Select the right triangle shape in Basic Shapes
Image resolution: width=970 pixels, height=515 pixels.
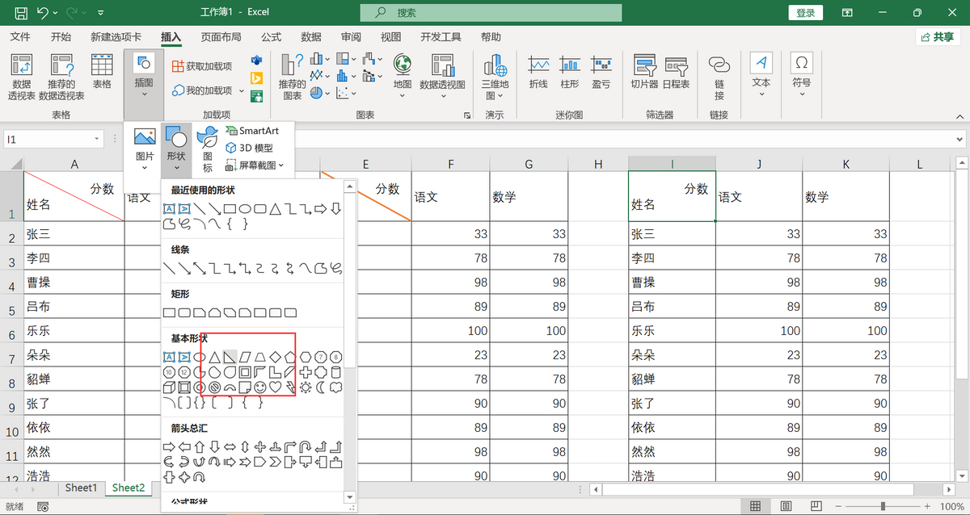click(x=230, y=357)
